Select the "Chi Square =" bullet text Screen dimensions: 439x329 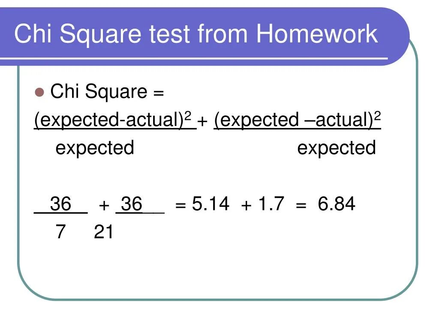click(x=107, y=92)
